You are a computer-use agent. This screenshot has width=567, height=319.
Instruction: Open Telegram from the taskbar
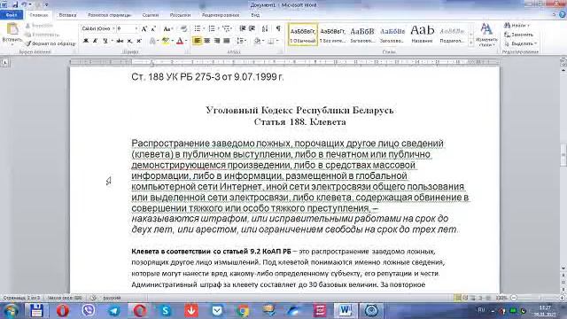pos(114,311)
